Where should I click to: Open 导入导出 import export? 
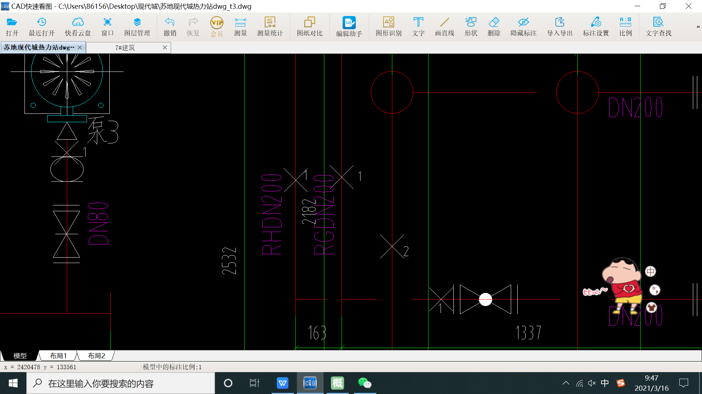(560, 27)
